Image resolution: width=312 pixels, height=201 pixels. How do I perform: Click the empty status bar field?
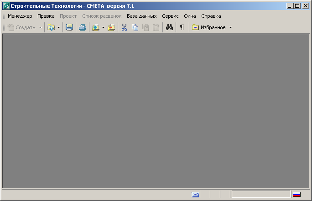click(x=261, y=194)
